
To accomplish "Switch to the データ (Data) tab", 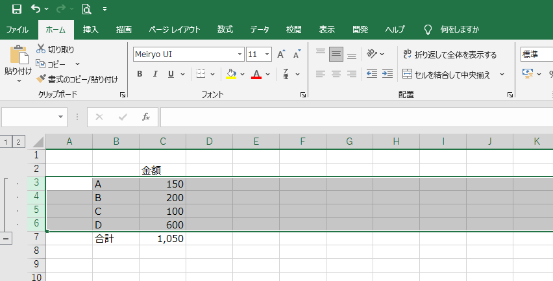I will point(260,29).
